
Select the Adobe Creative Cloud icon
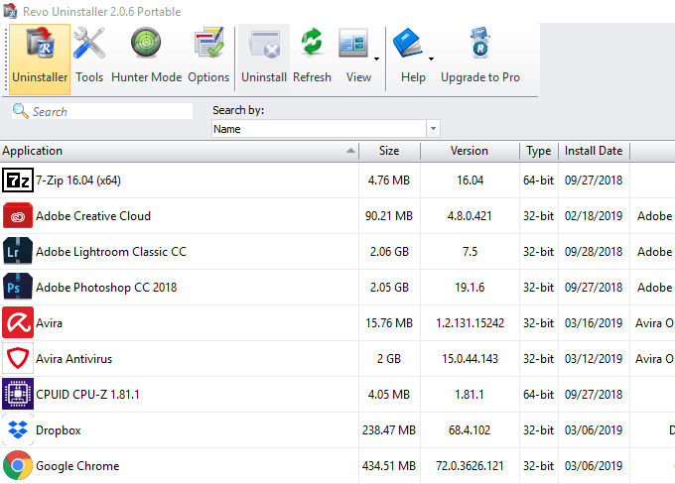(18, 215)
